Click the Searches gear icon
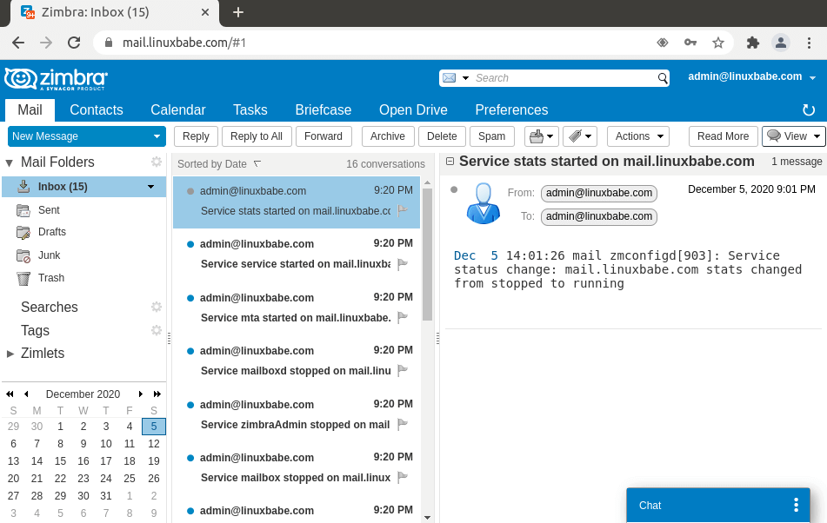827x523 pixels. pos(157,307)
